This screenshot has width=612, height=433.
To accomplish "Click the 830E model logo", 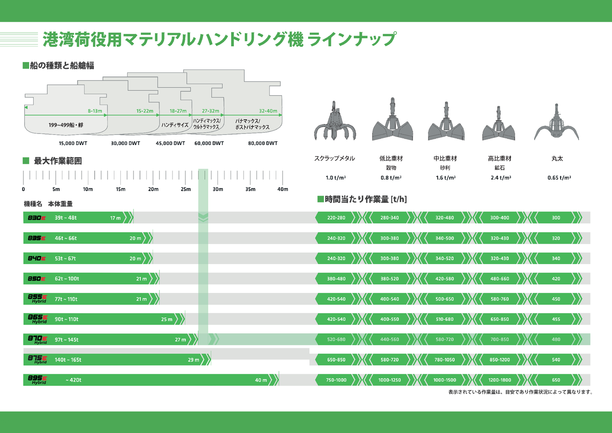I will 37,218.
